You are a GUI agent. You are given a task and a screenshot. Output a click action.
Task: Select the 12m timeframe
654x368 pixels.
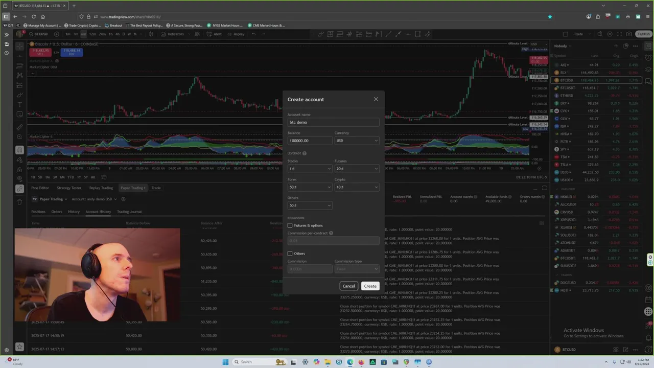pyautogui.click(x=92, y=34)
